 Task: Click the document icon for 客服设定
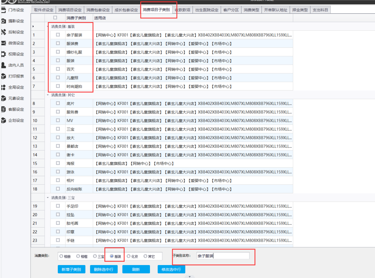[4, 109]
